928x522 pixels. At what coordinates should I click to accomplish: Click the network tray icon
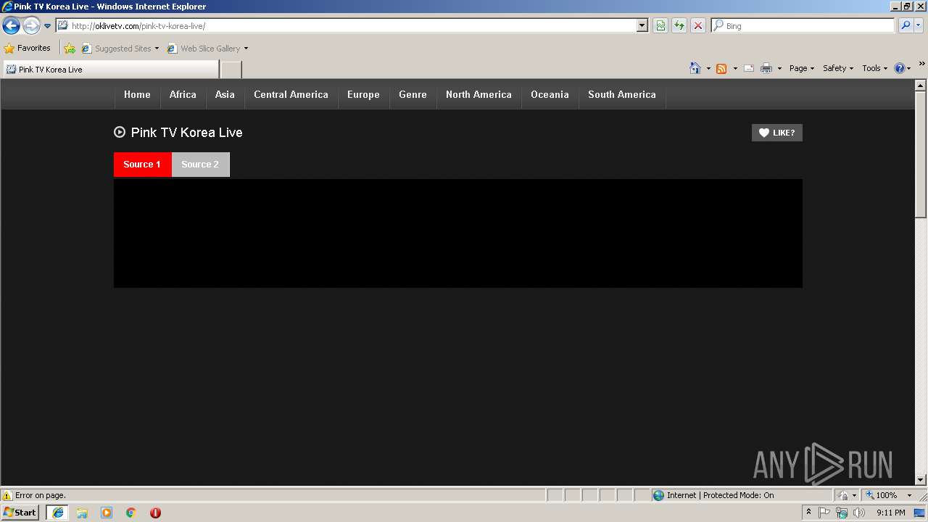842,513
